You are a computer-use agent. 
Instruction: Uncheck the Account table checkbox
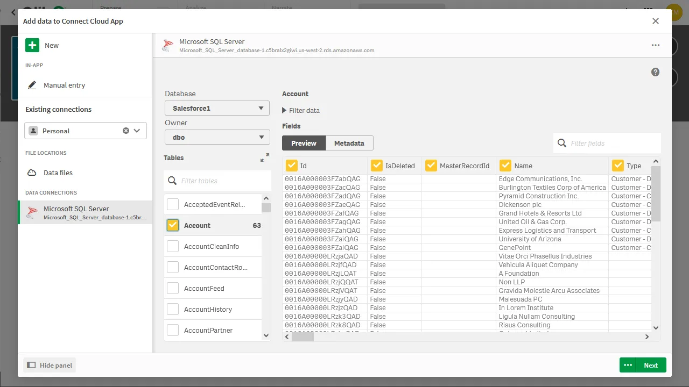click(173, 225)
